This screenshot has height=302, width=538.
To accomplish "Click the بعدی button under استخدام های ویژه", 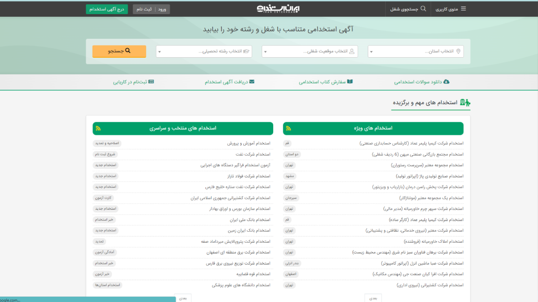I will [373, 298].
